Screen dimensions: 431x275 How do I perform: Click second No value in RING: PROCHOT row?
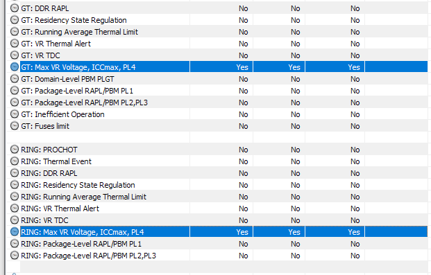click(x=295, y=150)
